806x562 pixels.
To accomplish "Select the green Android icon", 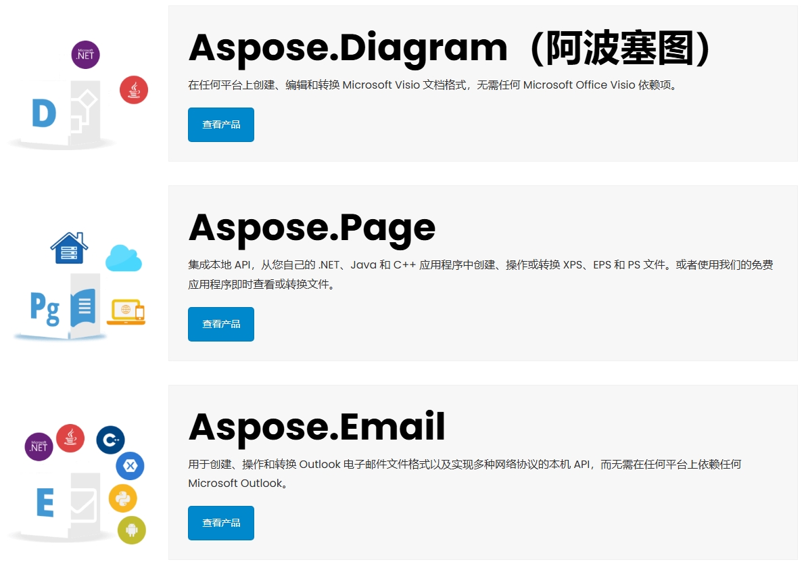I will 132,530.
